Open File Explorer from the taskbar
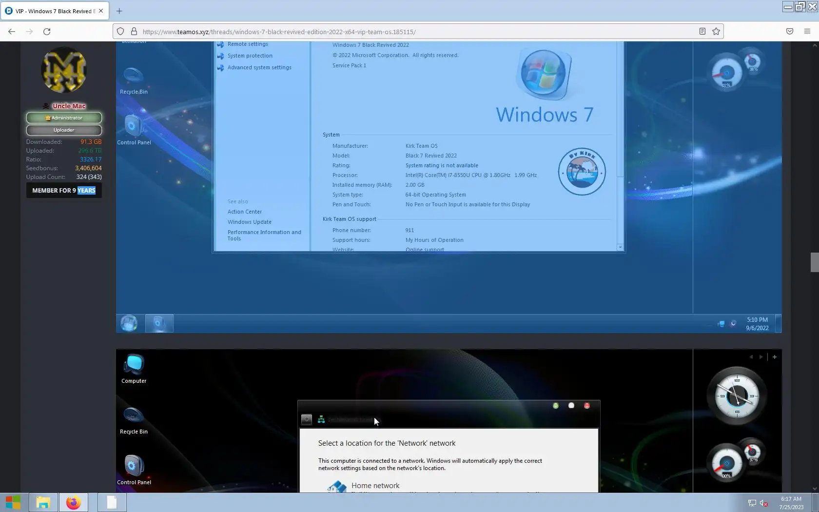The height and width of the screenshot is (512, 819). pyautogui.click(x=43, y=502)
